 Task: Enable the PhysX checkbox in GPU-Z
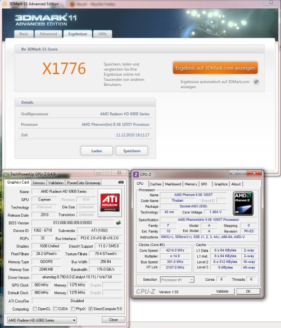tap(73, 309)
